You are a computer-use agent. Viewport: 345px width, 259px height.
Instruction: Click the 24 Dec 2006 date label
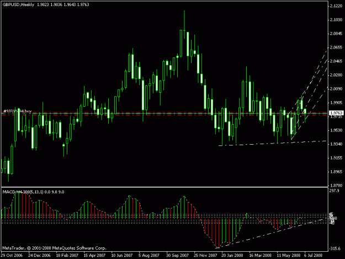click(x=39, y=255)
